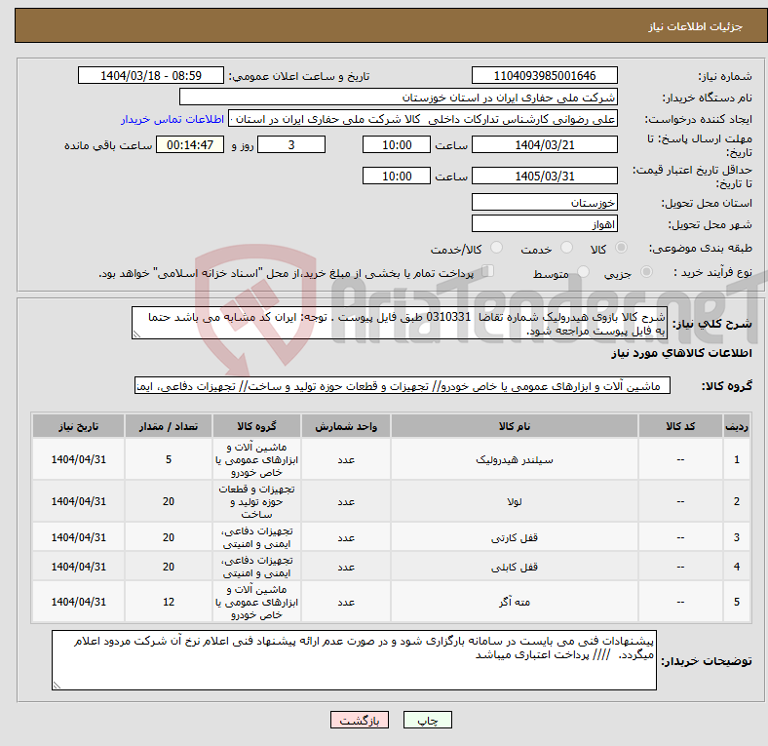Click the کد کالا column header
The image size is (768, 746).
(680, 426)
